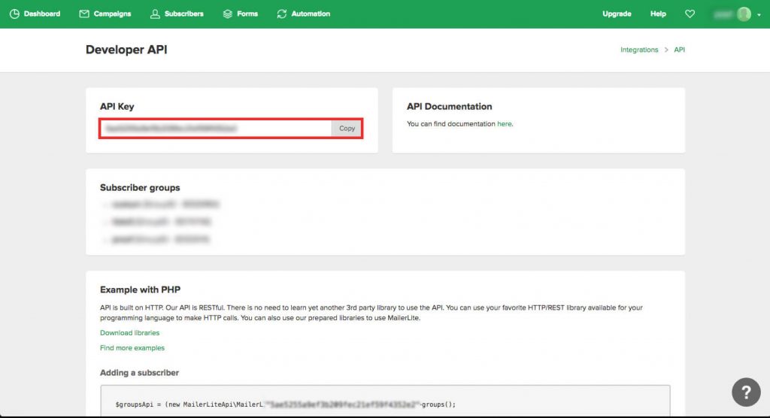
Task: Click the Campaigns envelope icon
Action: tap(84, 14)
